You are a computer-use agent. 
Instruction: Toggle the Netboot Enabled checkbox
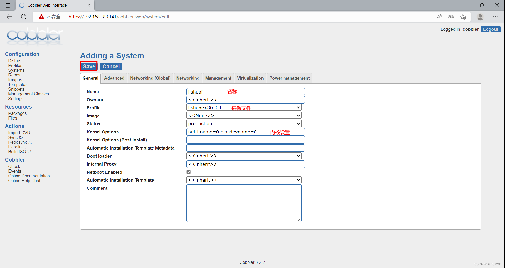coord(189,172)
